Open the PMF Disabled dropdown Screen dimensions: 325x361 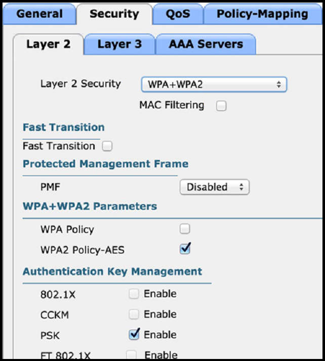pos(215,187)
